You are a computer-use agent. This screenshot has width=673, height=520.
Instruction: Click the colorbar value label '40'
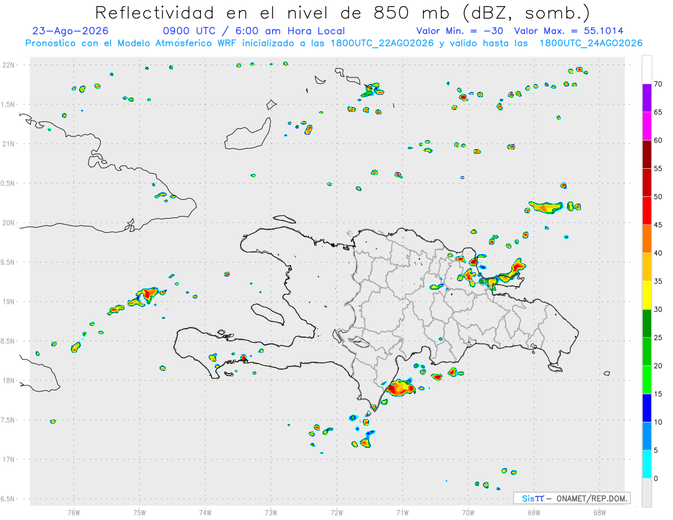pyautogui.click(x=658, y=253)
